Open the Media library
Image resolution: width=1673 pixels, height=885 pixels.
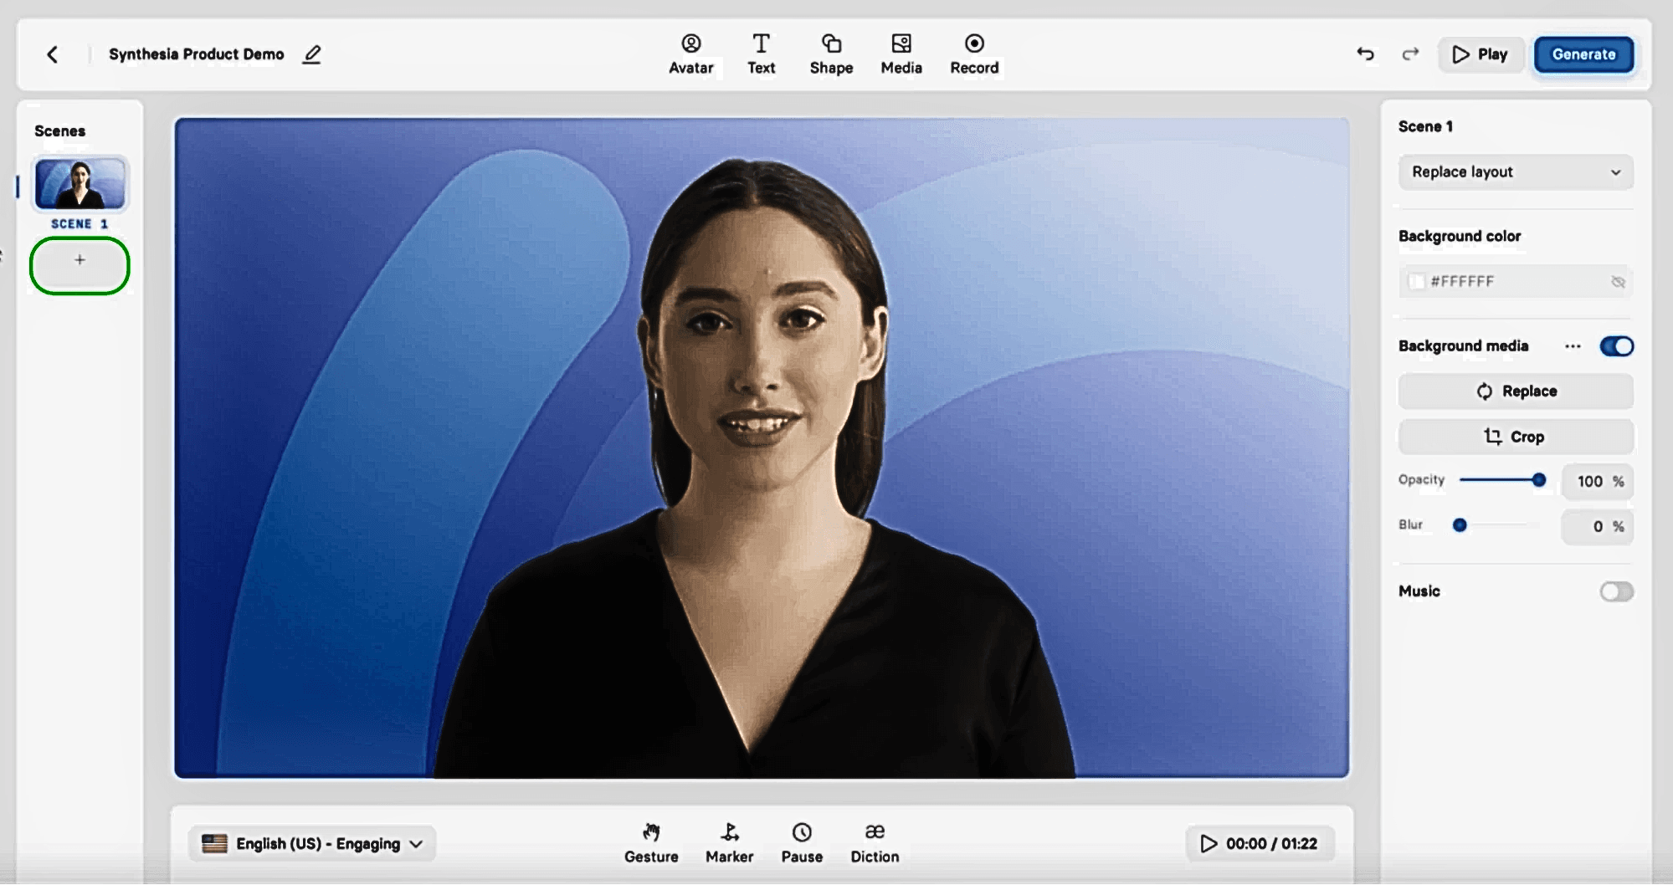coord(901,54)
